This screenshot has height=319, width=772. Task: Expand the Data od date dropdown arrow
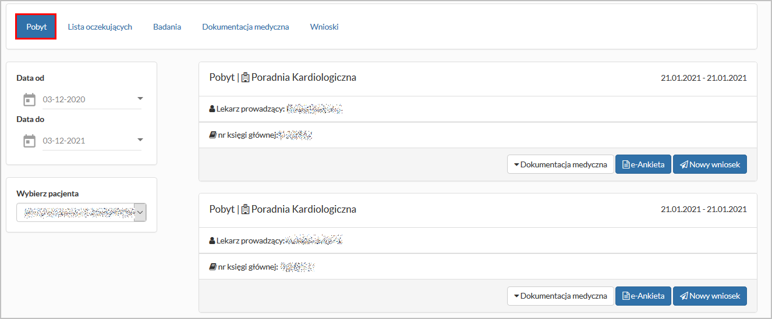(140, 99)
